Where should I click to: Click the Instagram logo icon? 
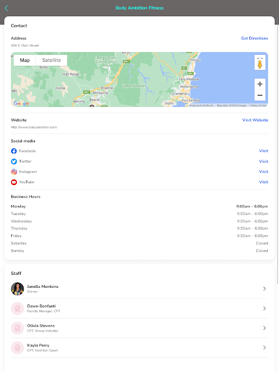coord(14,172)
